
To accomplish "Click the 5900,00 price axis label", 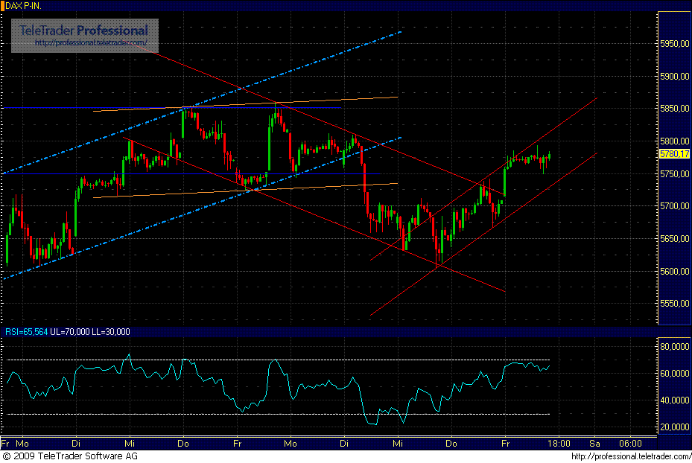I will coord(674,77).
